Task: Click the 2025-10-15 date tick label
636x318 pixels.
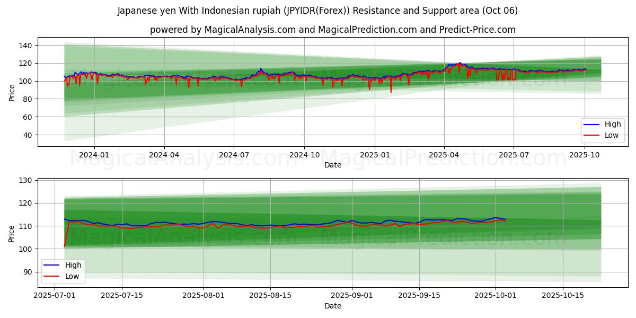Action: tap(563, 296)
